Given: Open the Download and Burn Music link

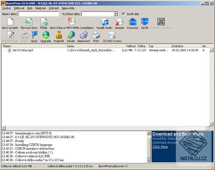Looking at the screenshot, I should coord(178,134).
